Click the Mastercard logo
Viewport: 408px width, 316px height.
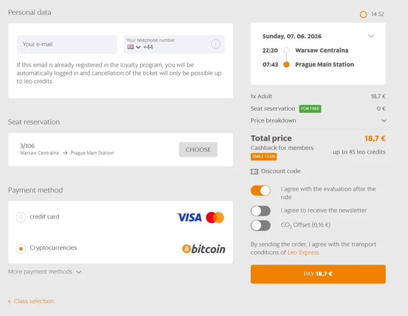pyautogui.click(x=215, y=218)
